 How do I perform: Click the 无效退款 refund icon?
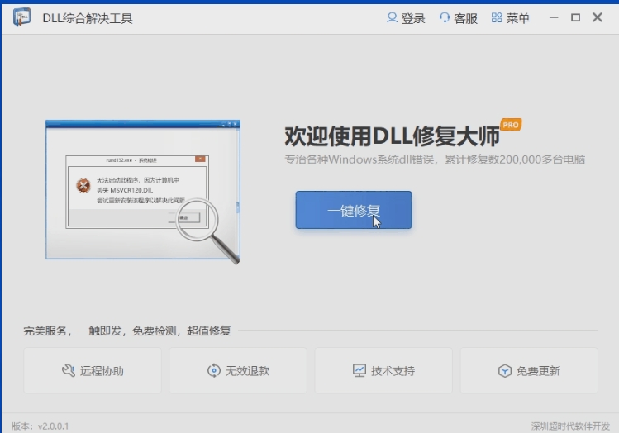point(214,370)
